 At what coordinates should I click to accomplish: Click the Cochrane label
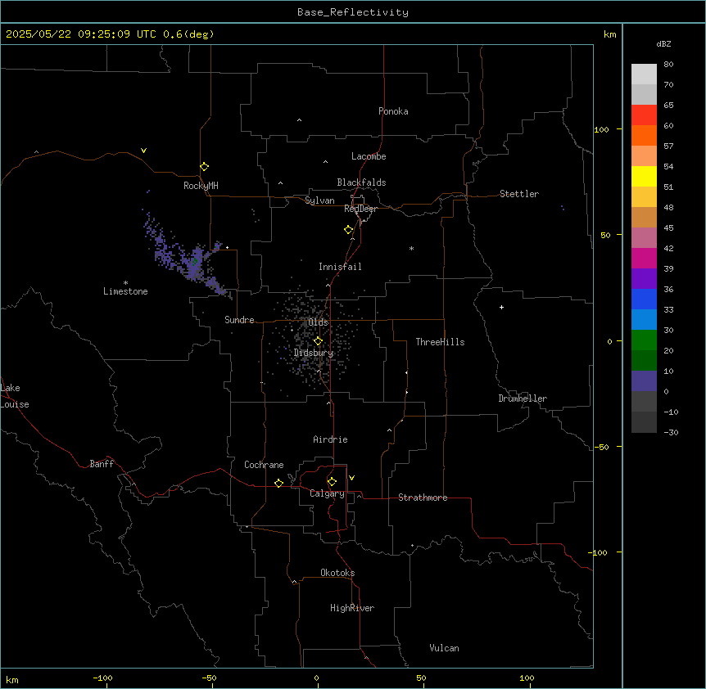tap(264, 465)
